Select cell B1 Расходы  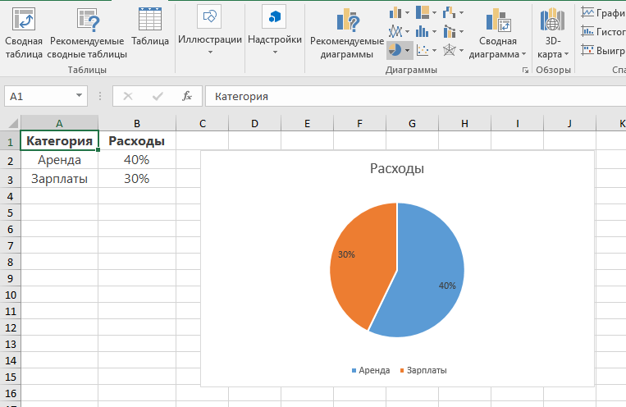coord(137,141)
